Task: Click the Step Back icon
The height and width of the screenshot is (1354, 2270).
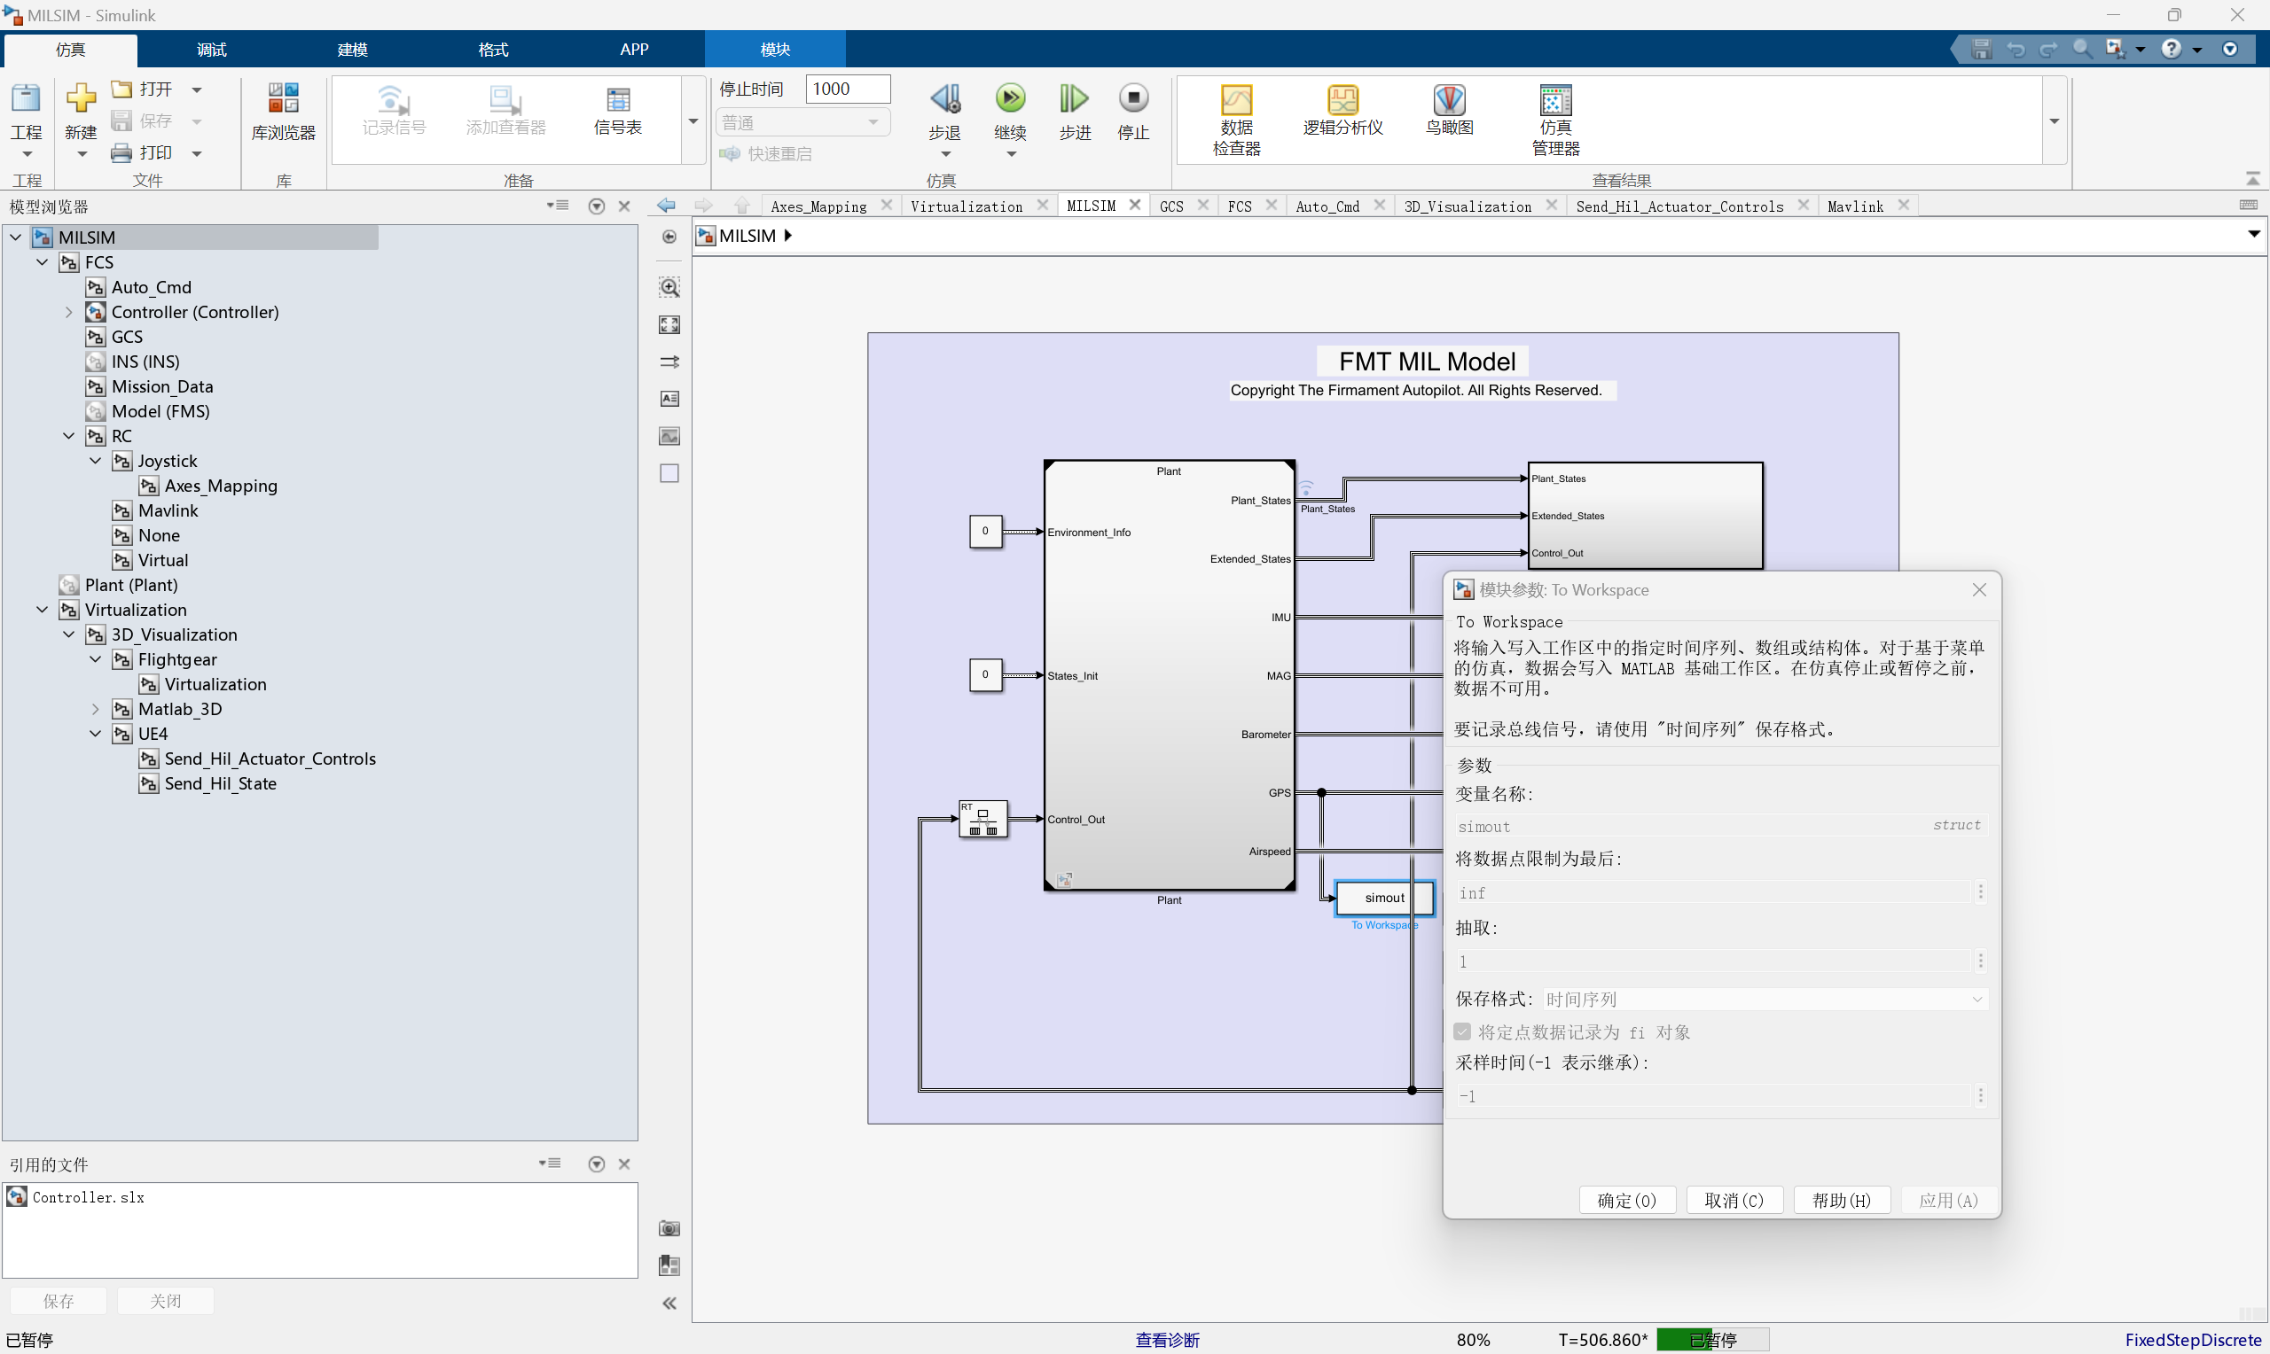Action: [944, 97]
